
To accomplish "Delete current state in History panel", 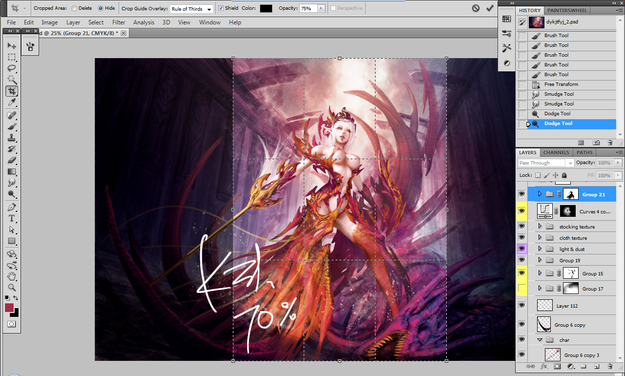I will coord(610,143).
